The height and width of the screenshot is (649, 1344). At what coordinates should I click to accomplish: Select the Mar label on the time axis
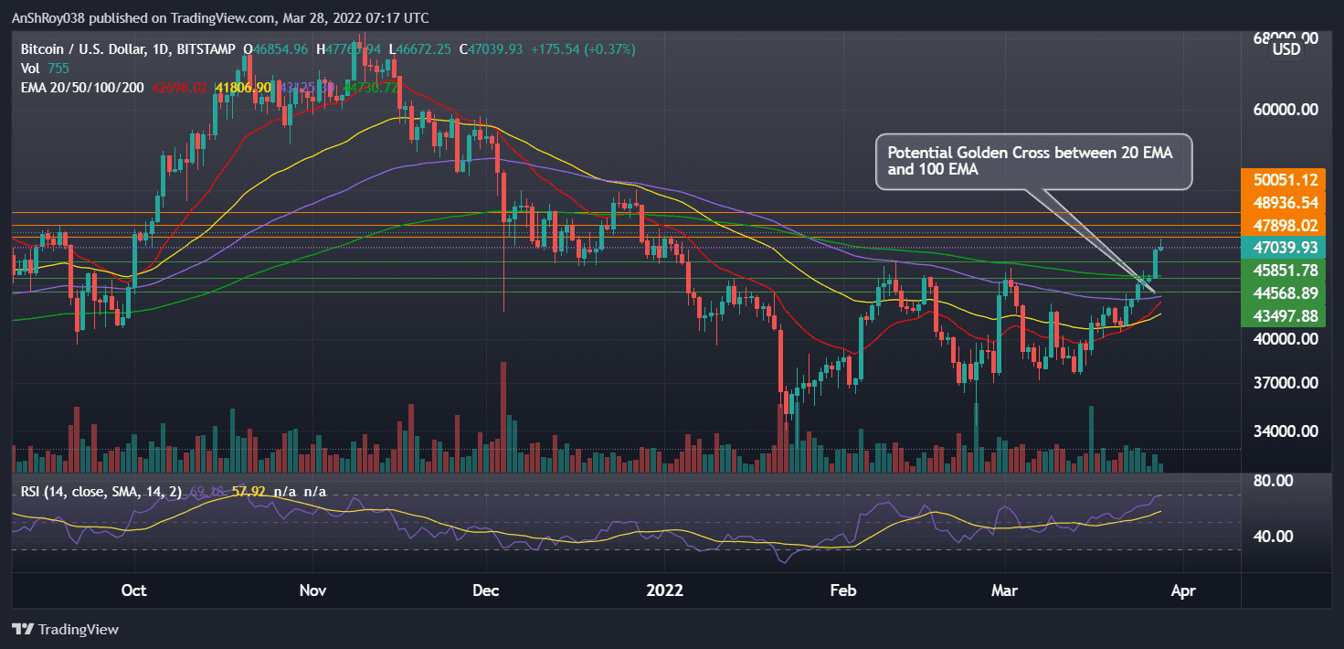point(1005,591)
